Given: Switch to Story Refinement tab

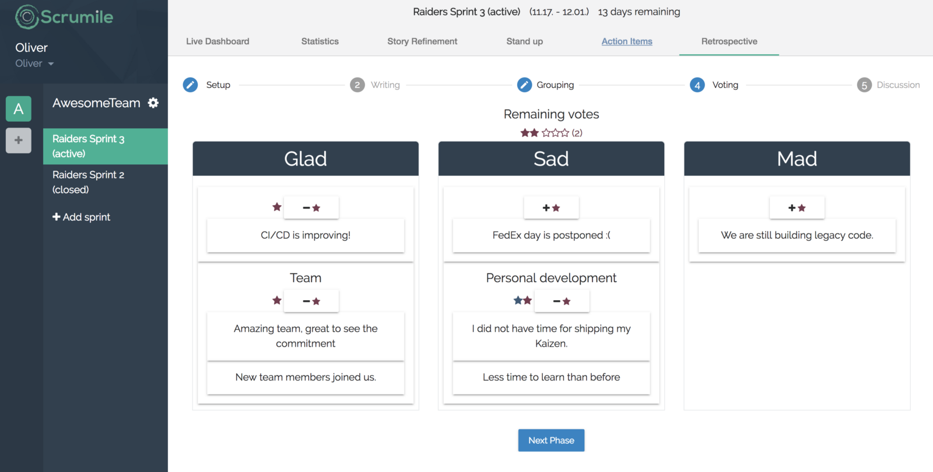Looking at the screenshot, I should coord(422,41).
